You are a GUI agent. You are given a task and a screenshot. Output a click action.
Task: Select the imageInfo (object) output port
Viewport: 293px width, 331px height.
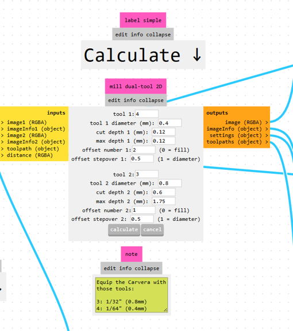pyautogui.click(x=237, y=129)
